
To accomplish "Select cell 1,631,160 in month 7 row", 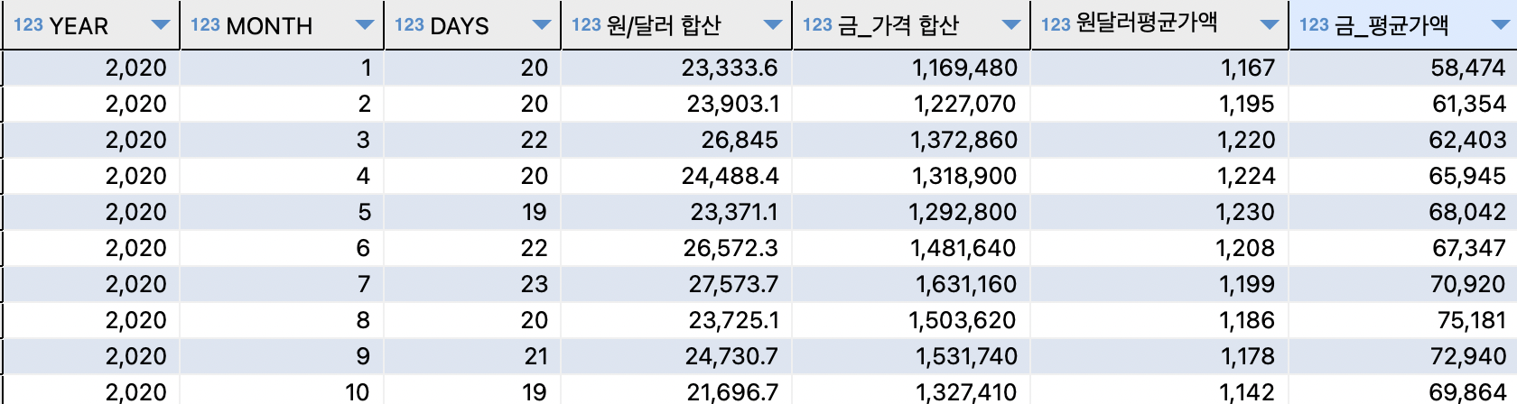I will pos(911,284).
